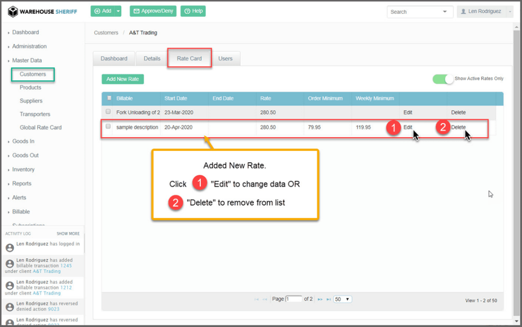Viewport: 522px width, 327px height.
Task: Open the Users tab
Action: pyautogui.click(x=225, y=59)
